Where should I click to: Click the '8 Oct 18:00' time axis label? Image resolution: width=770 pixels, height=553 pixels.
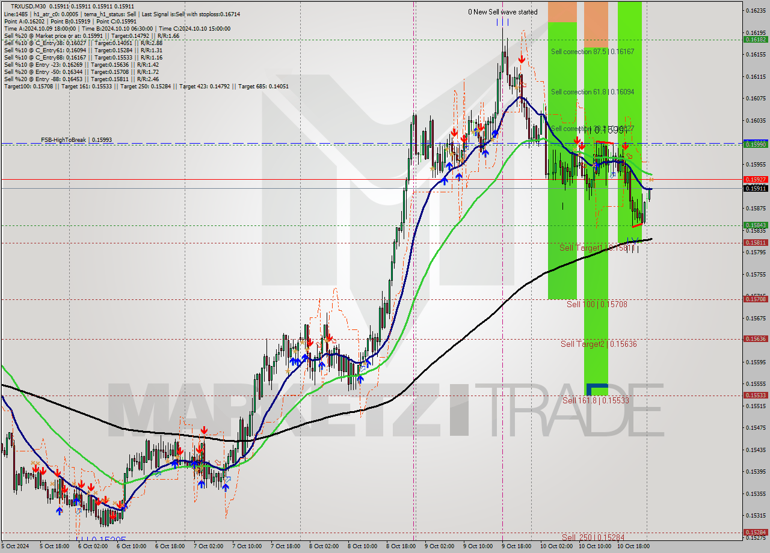pos(401,546)
